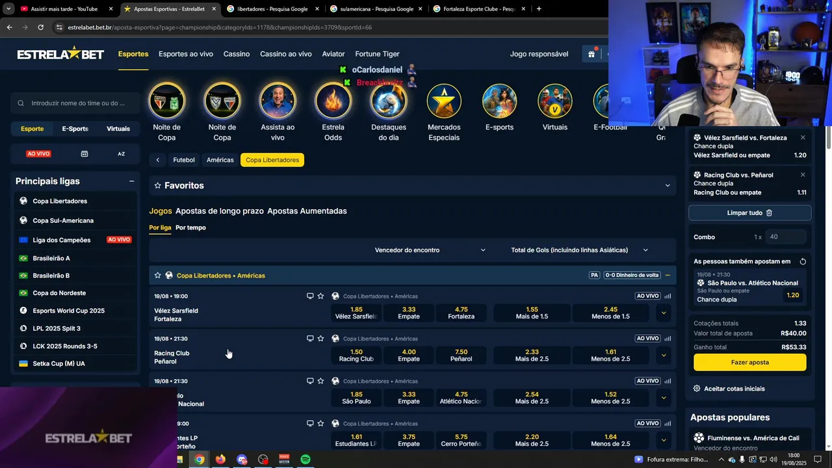Open the Virtuais carousel icon
832x468 pixels.
point(555,101)
